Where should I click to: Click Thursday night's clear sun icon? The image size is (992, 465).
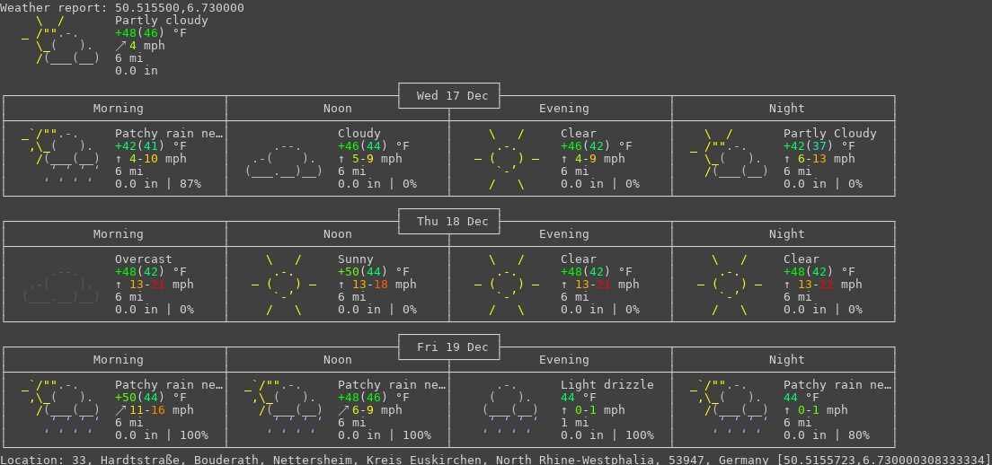(730, 285)
